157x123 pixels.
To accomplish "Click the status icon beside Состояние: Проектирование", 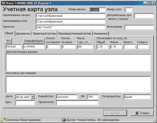I will click(3, 120).
